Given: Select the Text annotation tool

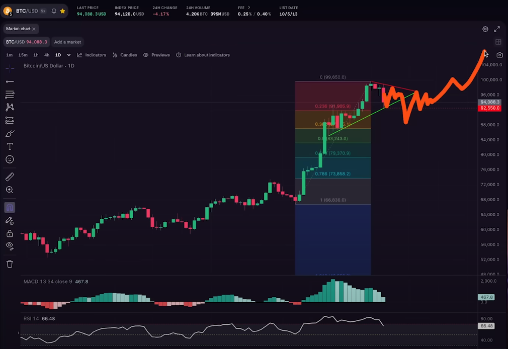Looking at the screenshot, I should (x=10, y=146).
